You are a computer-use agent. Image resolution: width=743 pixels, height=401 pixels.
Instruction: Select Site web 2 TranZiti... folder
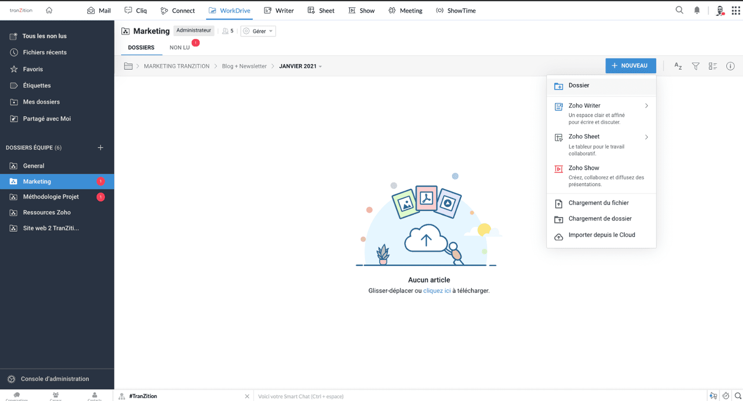[57, 228]
